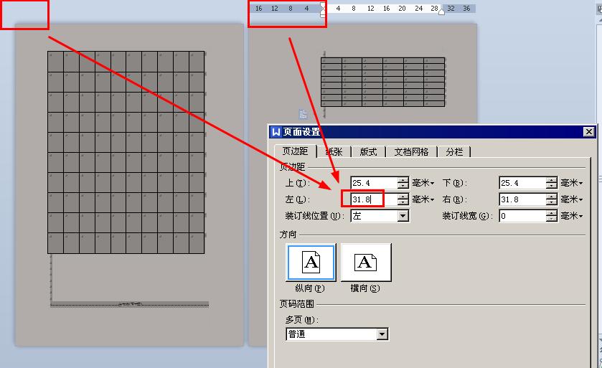
Task: Decrease the top margin 上 with the down arrow
Action: click(x=403, y=186)
